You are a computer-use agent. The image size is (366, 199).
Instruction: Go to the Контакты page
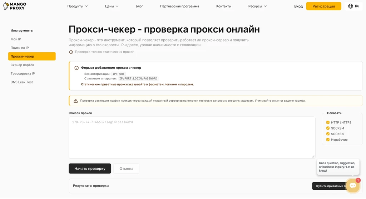(x=224, y=6)
